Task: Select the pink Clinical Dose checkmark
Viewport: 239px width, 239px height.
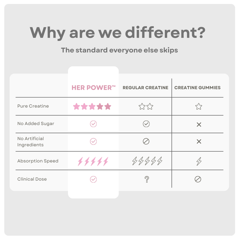Action: coord(93,179)
